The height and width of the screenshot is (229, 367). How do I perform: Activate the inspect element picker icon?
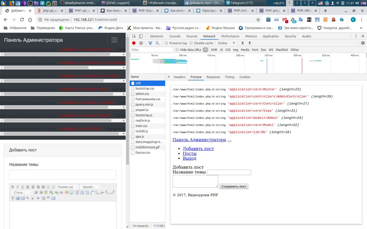point(134,36)
